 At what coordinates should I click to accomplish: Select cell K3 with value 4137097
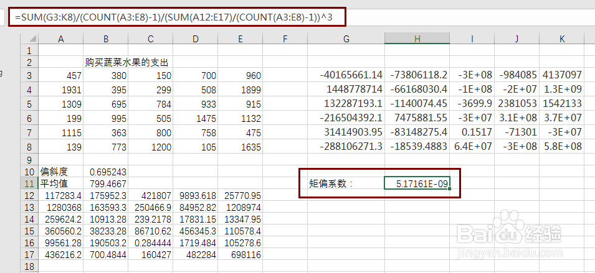[561, 75]
